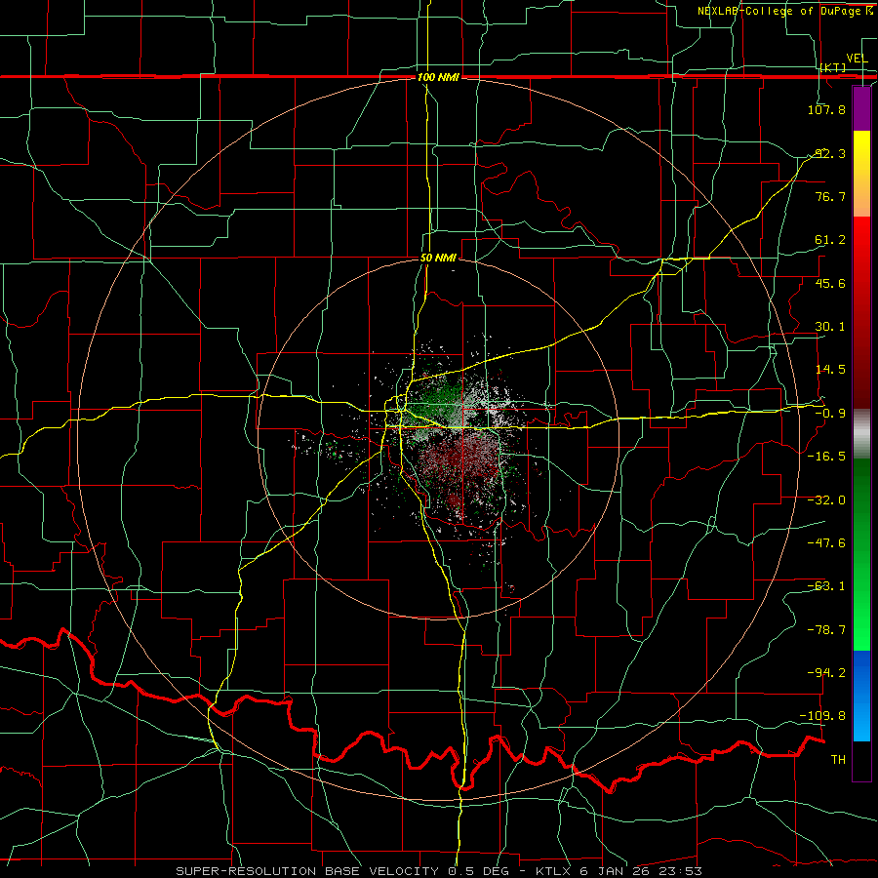Click the 76.7 velocity scale value
Image resolution: width=878 pixels, height=878 pixels.
[830, 196]
